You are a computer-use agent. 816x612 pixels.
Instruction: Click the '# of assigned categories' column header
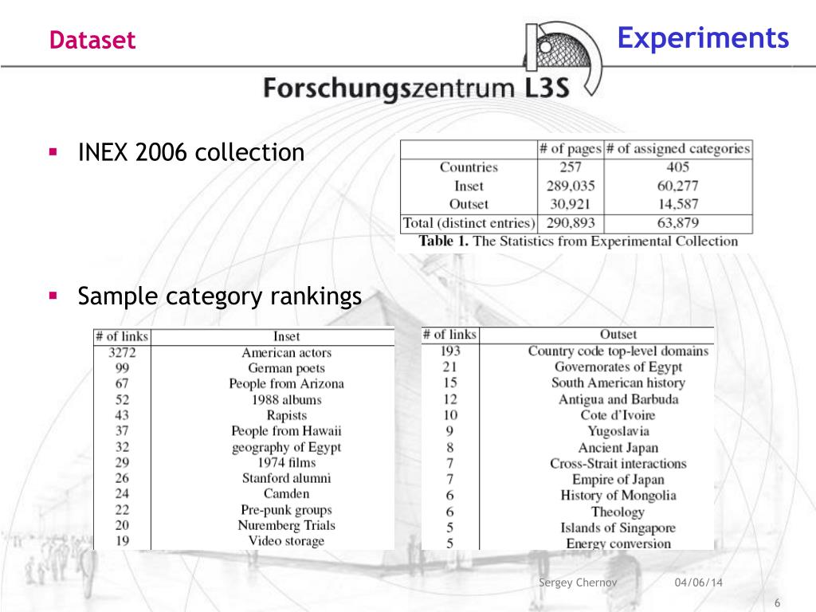tap(678, 149)
